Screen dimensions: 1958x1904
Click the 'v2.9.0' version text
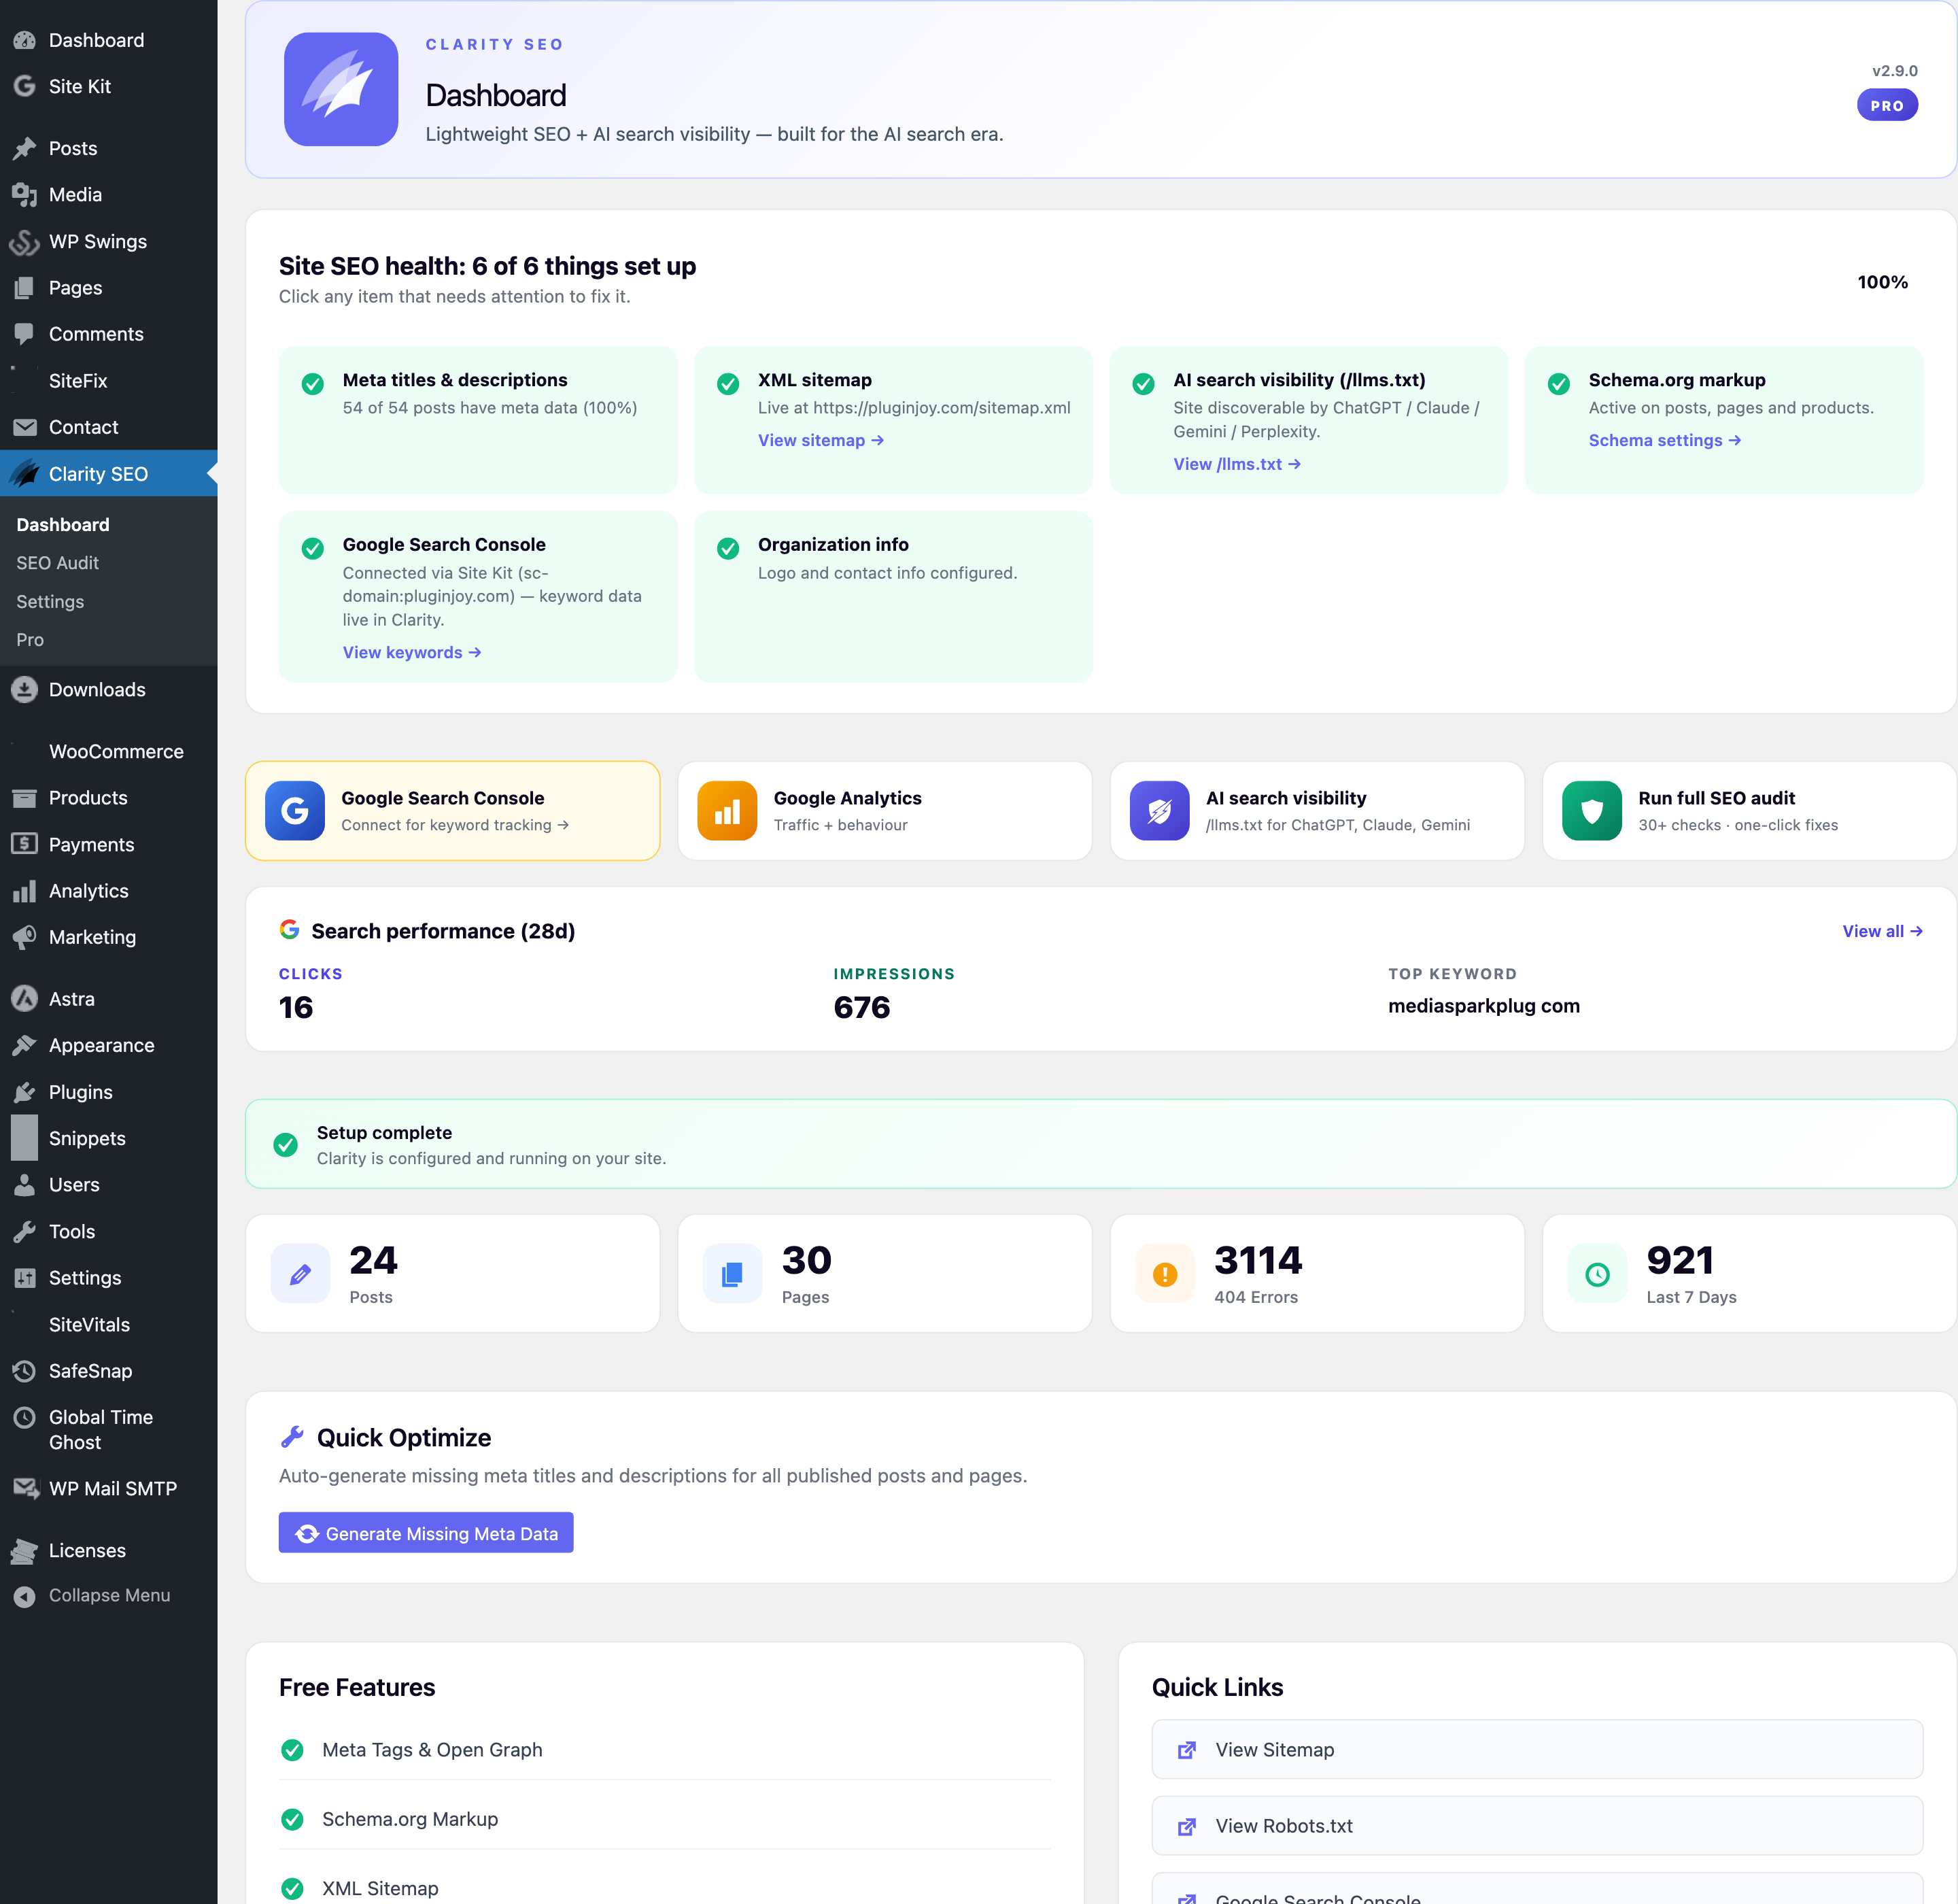(1894, 71)
